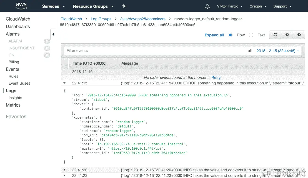The height and width of the screenshot is (178, 308).
Task: Open the 2018-12-15 time range dropdown
Action: 277,51
